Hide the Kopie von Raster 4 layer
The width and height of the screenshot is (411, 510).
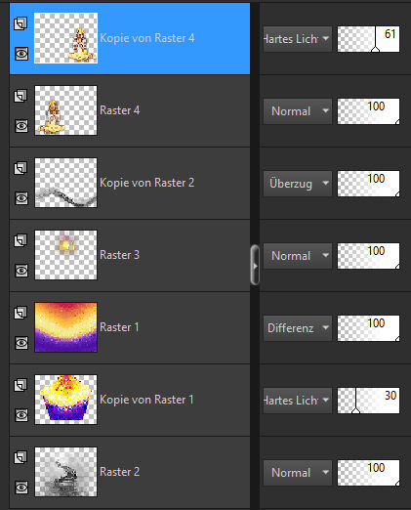pos(21,54)
